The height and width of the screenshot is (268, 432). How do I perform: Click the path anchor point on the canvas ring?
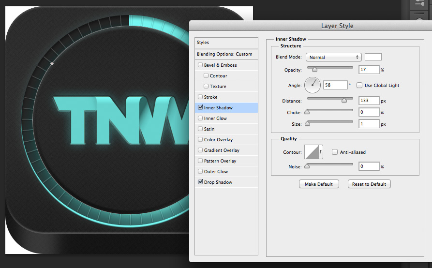[x=52, y=64]
